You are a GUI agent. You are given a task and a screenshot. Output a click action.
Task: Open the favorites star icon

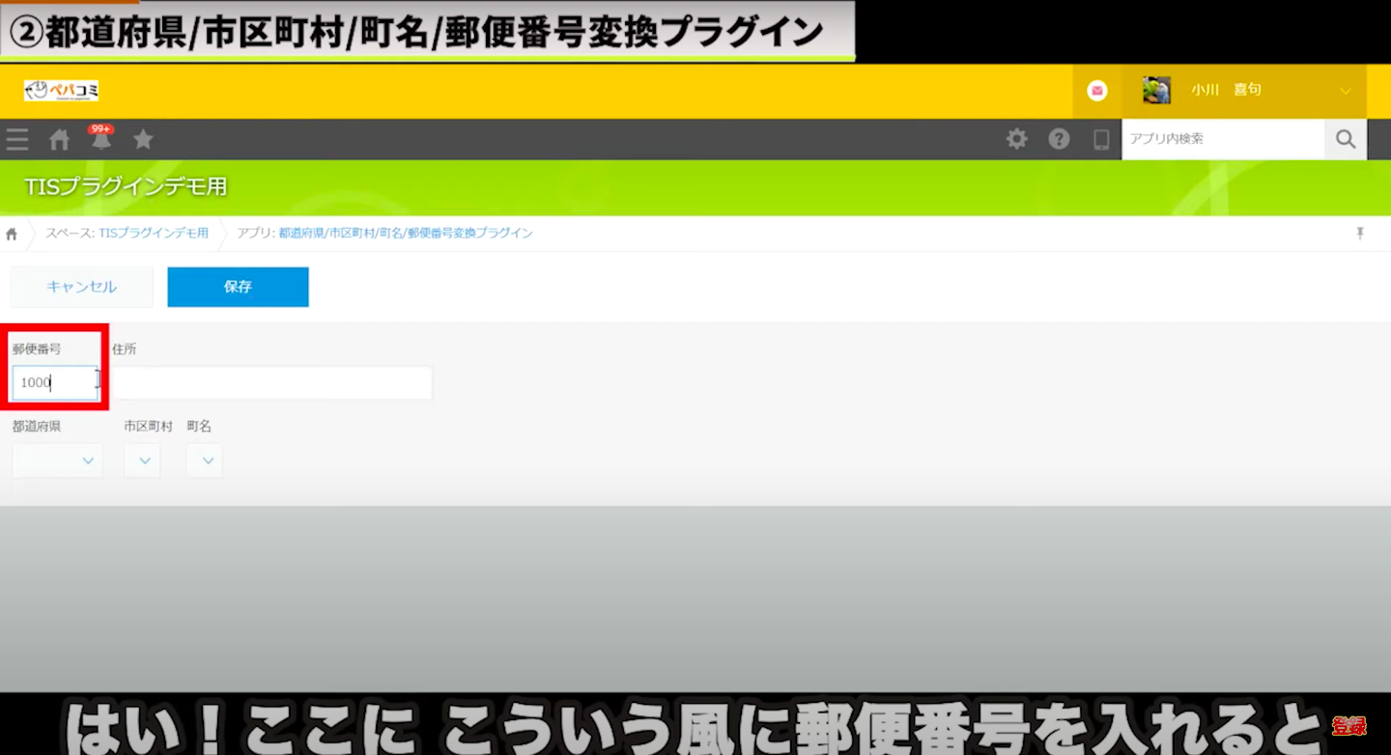(x=143, y=140)
